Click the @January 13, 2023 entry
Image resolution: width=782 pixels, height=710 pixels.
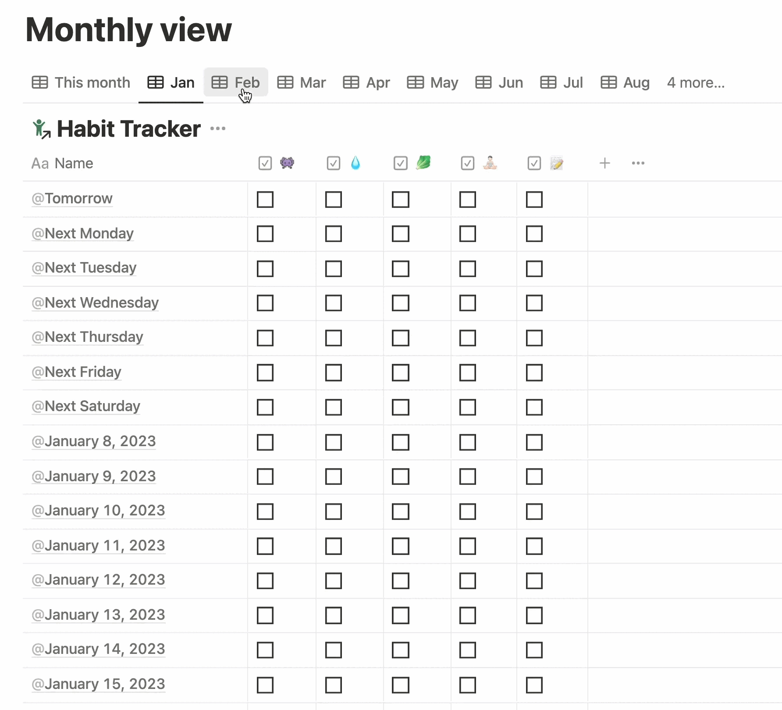(x=98, y=615)
